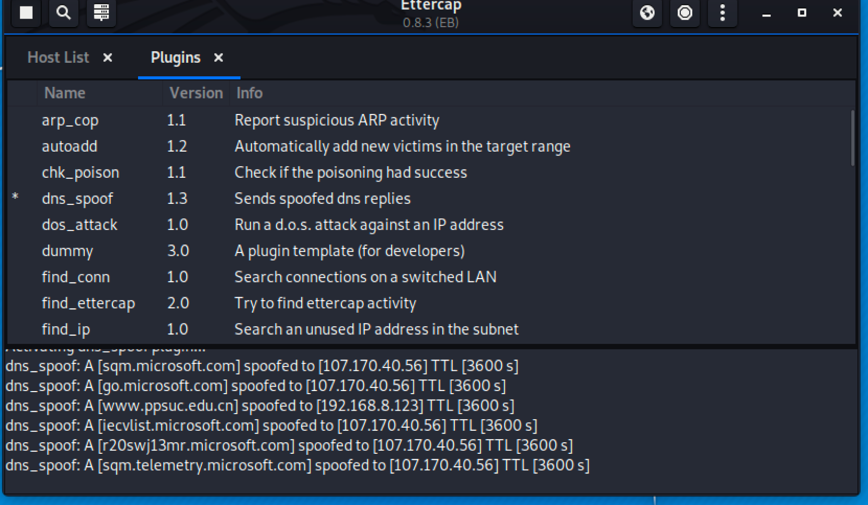The image size is (868, 505).
Task: Select the chk_poison plugin entry
Action: (80, 173)
